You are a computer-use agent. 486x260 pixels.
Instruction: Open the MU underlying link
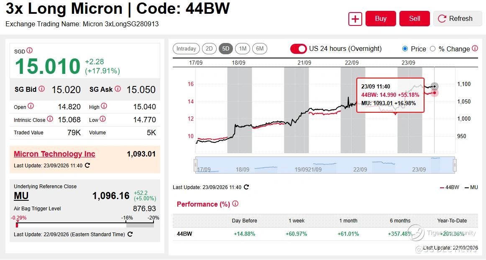pyautogui.click(x=21, y=196)
